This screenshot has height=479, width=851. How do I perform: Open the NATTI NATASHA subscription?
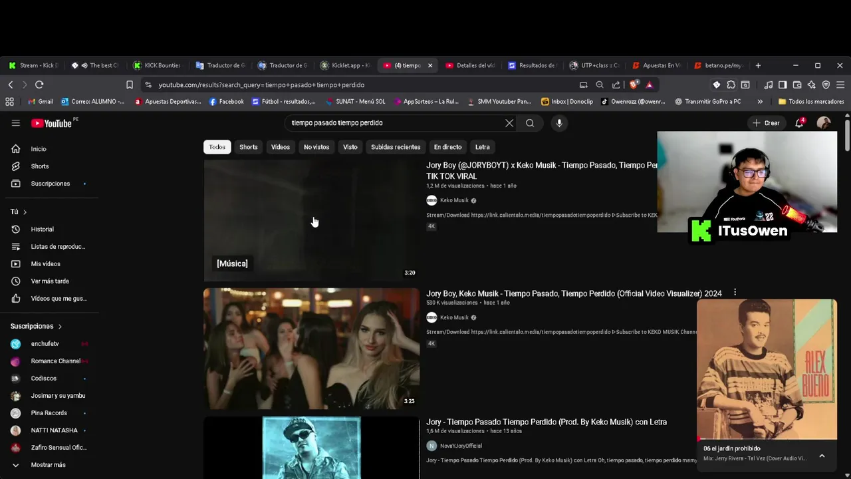click(x=52, y=430)
